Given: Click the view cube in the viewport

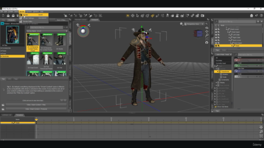Looking at the screenshot, I should point(198,33).
